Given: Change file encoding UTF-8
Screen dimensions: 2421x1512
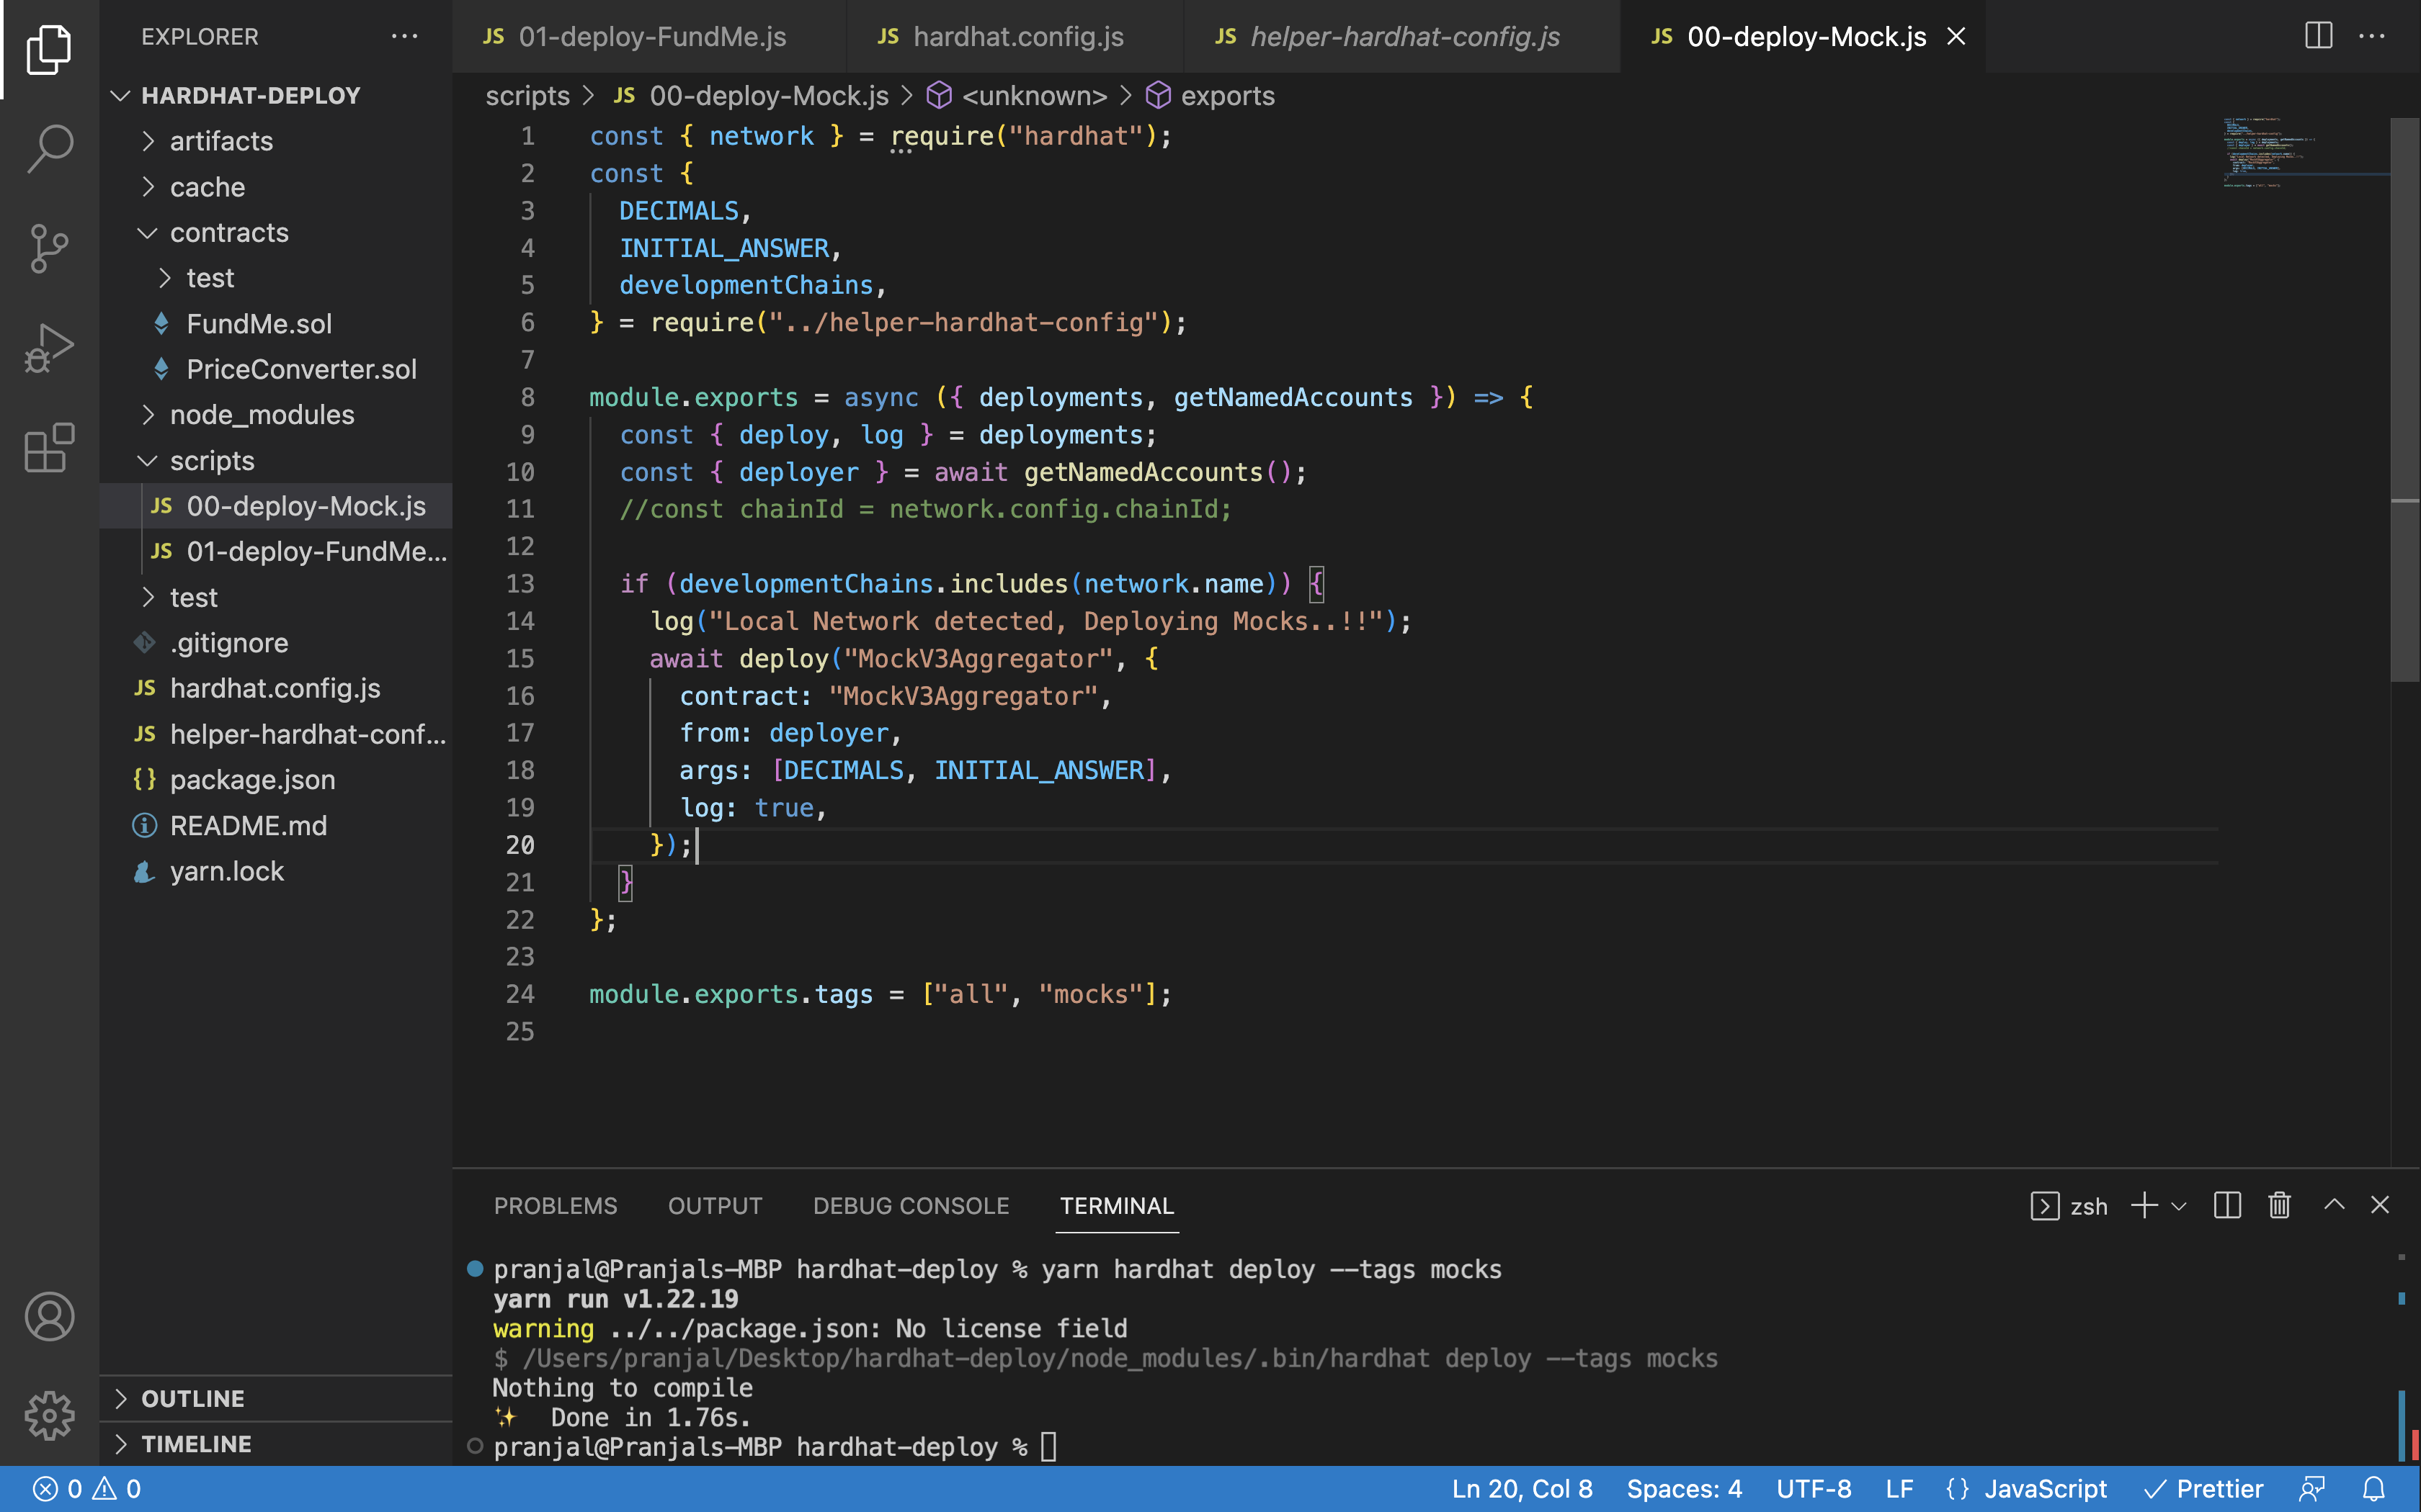Looking at the screenshot, I should pos(1814,1489).
